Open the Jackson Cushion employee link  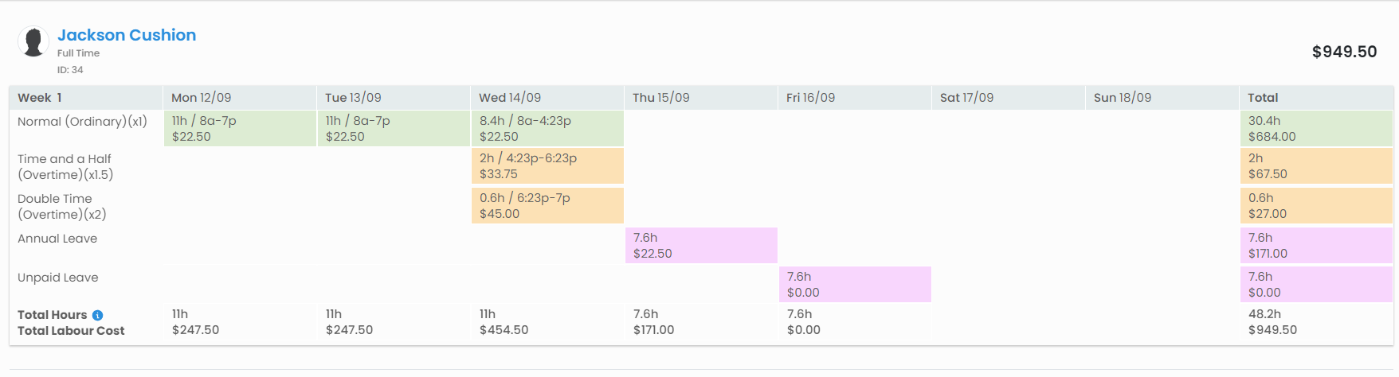click(127, 35)
